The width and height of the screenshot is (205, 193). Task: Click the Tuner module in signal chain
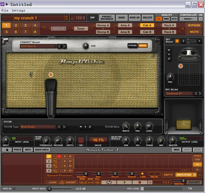click(81, 28)
